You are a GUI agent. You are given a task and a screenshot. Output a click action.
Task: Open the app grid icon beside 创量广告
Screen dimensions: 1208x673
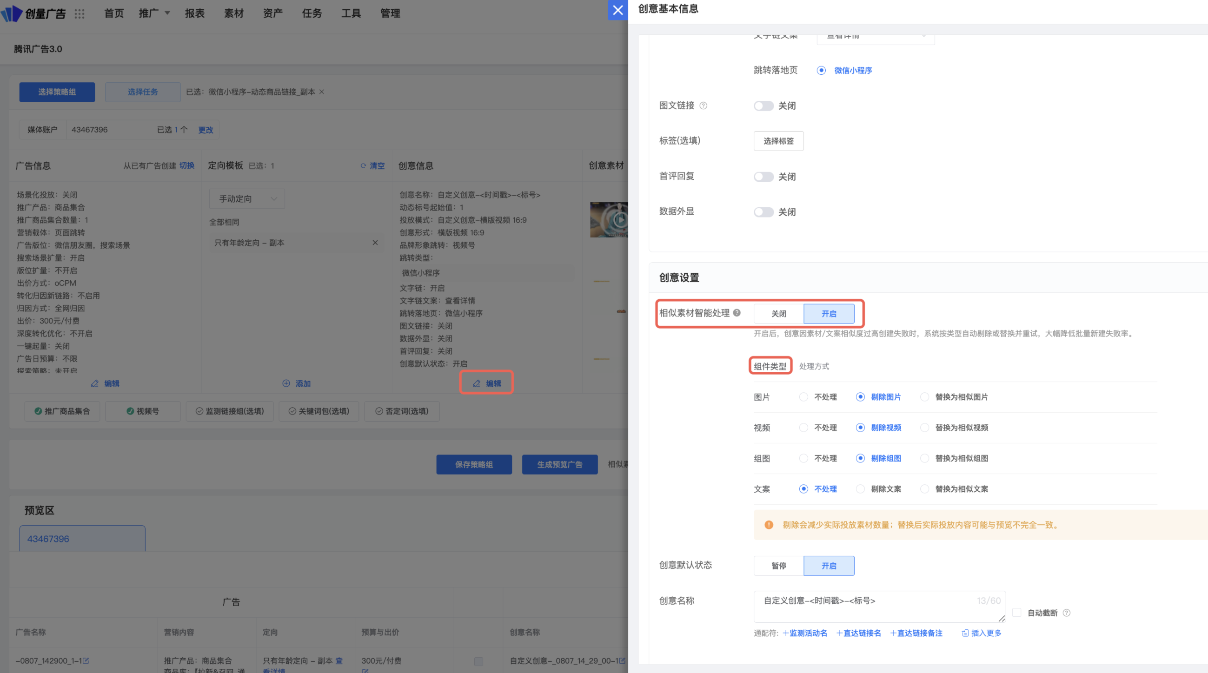79,13
